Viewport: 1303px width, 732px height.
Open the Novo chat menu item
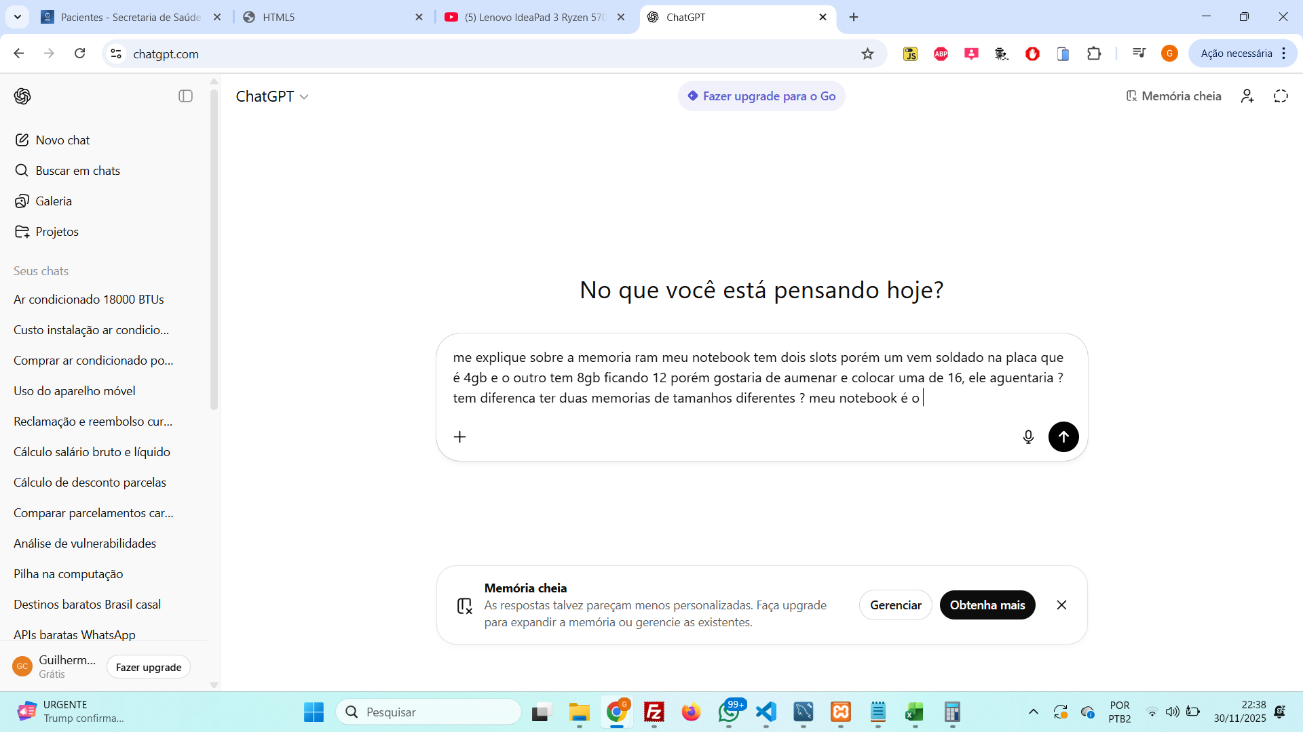point(62,140)
